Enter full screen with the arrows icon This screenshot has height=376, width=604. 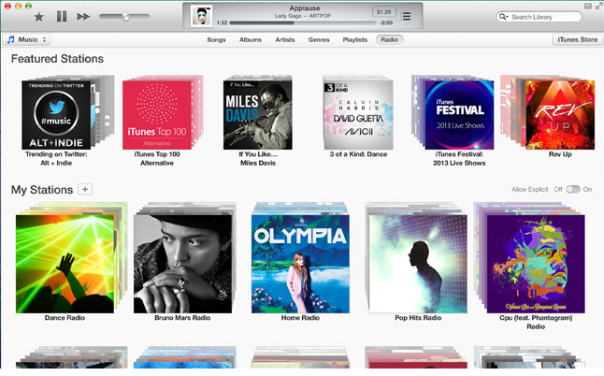click(x=598, y=7)
